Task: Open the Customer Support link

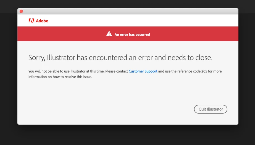Action: [143, 71]
